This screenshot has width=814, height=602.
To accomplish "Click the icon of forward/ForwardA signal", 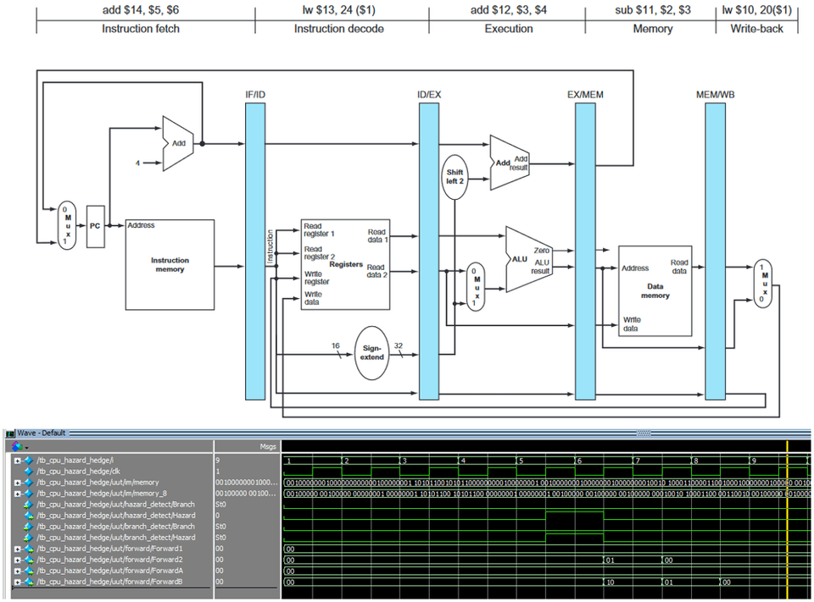I will [x=29, y=571].
